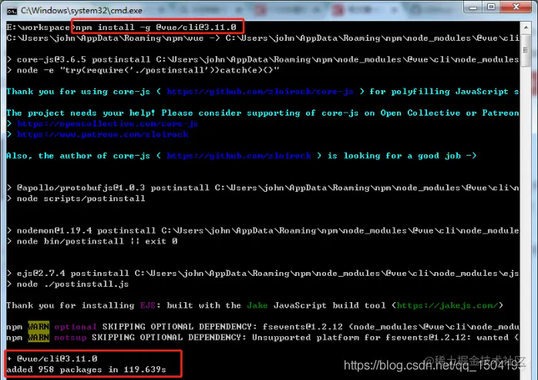Click the purple 'EJS' word
The width and height of the screenshot is (538, 380).
click(147, 305)
